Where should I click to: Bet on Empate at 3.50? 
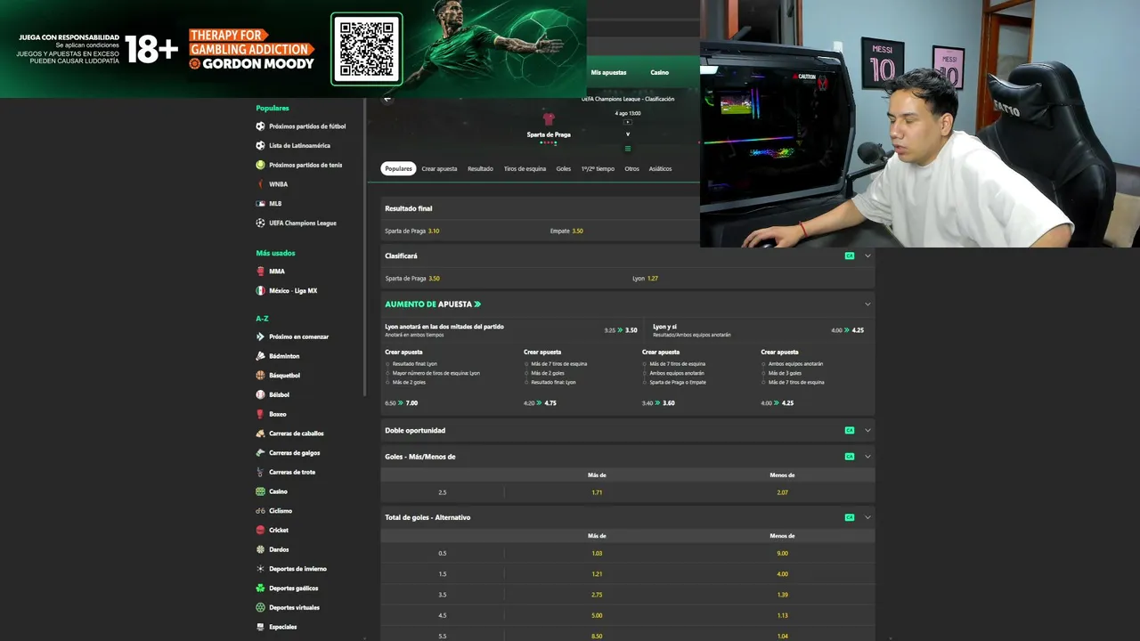[566, 231]
